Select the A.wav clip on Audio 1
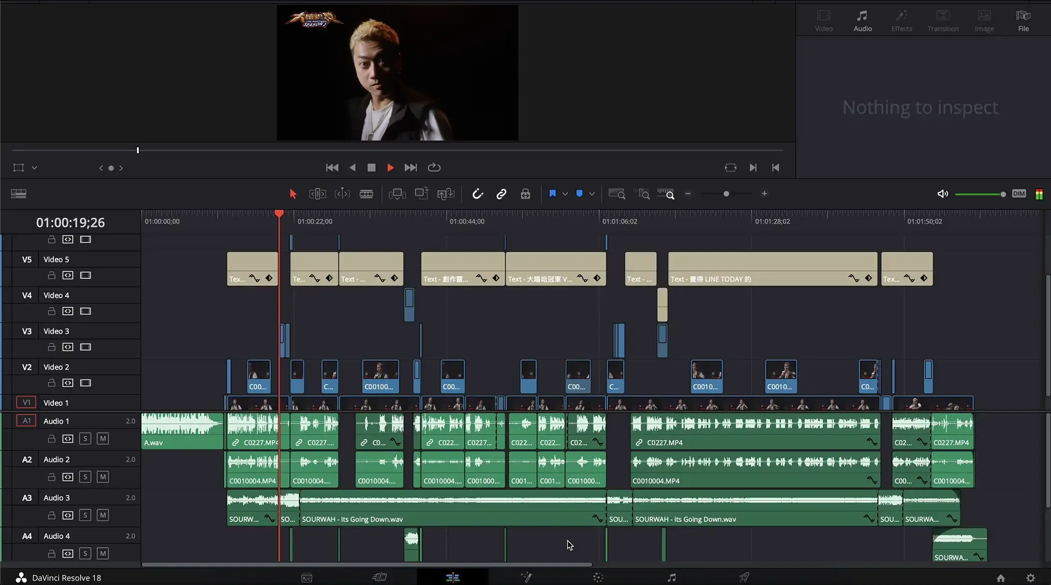 182,430
